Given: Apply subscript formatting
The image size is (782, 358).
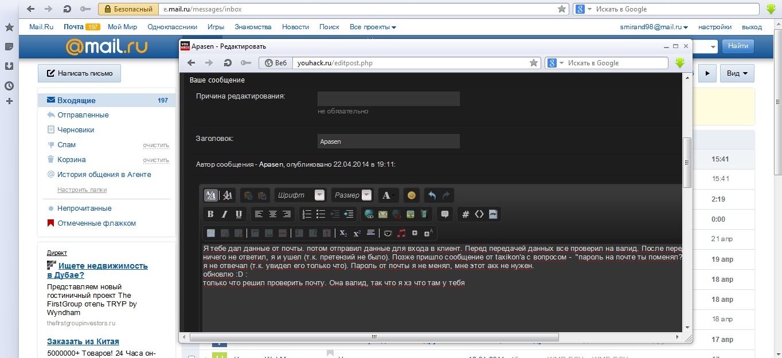Looking at the screenshot, I should [x=343, y=233].
